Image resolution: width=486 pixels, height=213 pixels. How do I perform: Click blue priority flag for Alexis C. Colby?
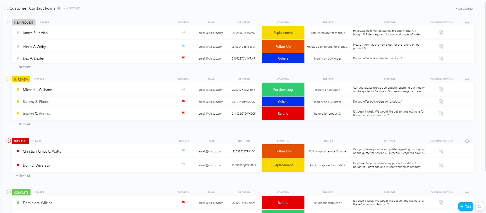click(x=183, y=46)
